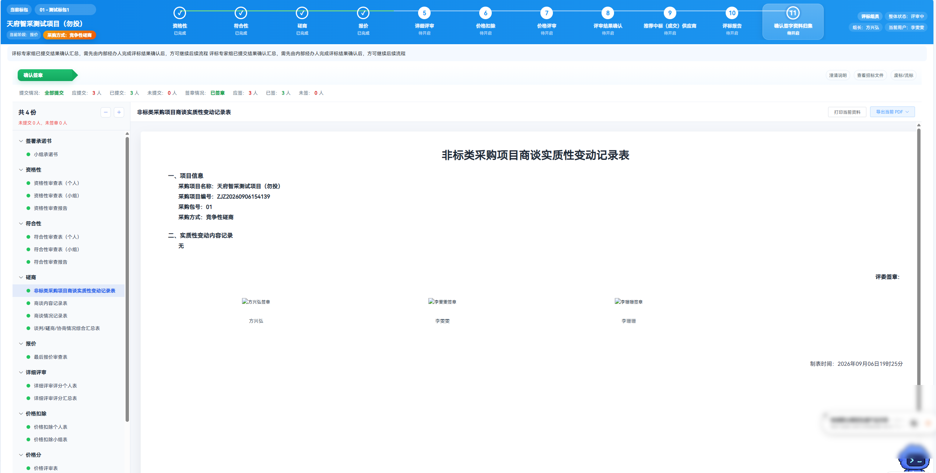
Task: Click the 查看招标文件 button
Action: [870, 75]
